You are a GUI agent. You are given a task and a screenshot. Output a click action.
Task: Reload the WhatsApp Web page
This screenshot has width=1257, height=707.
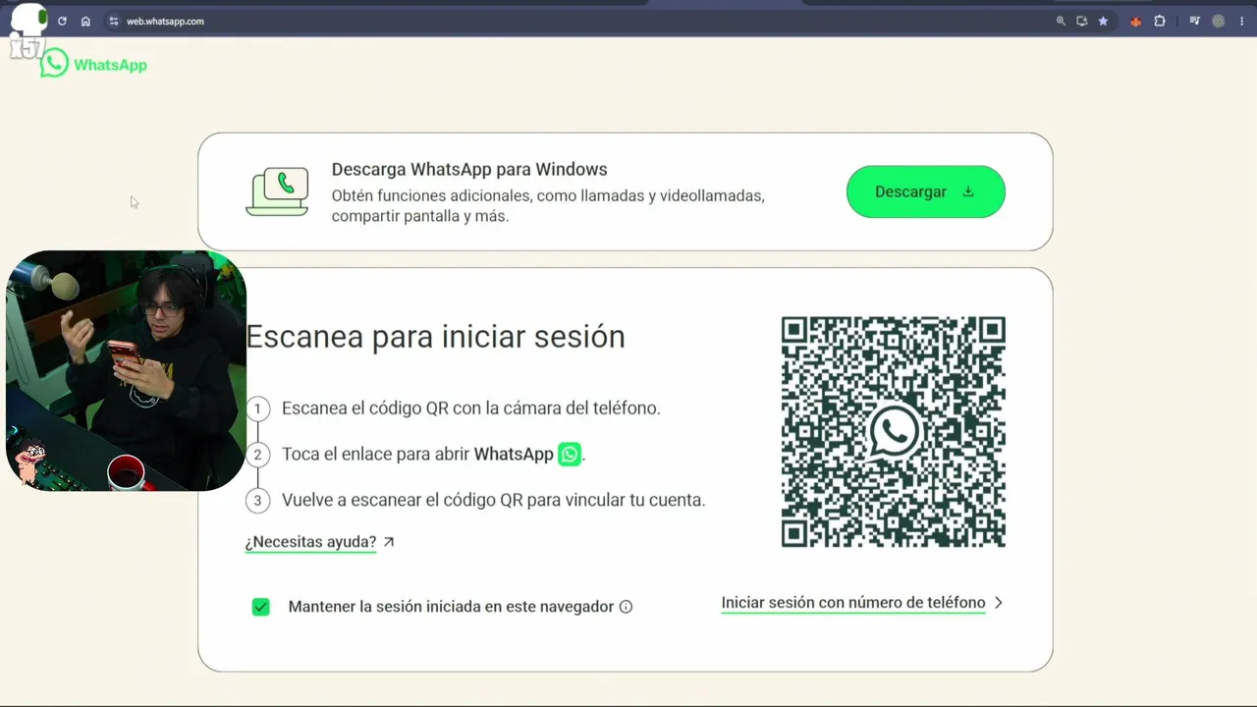[62, 21]
